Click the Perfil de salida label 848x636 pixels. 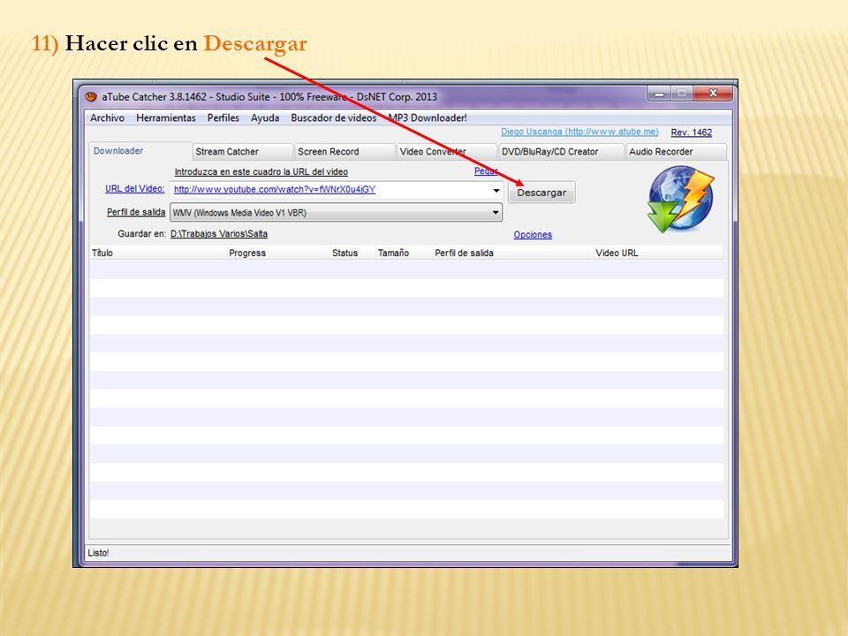tap(136, 212)
